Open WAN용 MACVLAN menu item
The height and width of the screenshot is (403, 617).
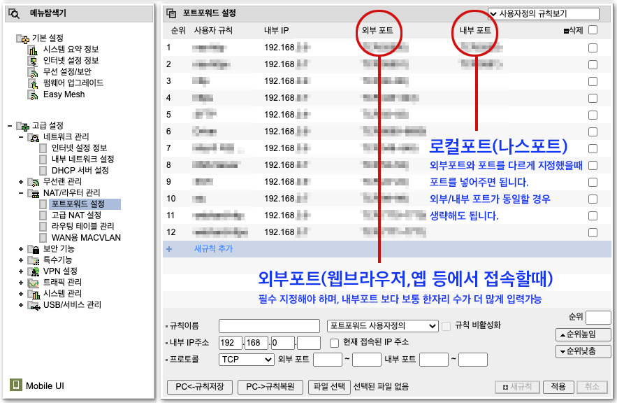pos(86,238)
